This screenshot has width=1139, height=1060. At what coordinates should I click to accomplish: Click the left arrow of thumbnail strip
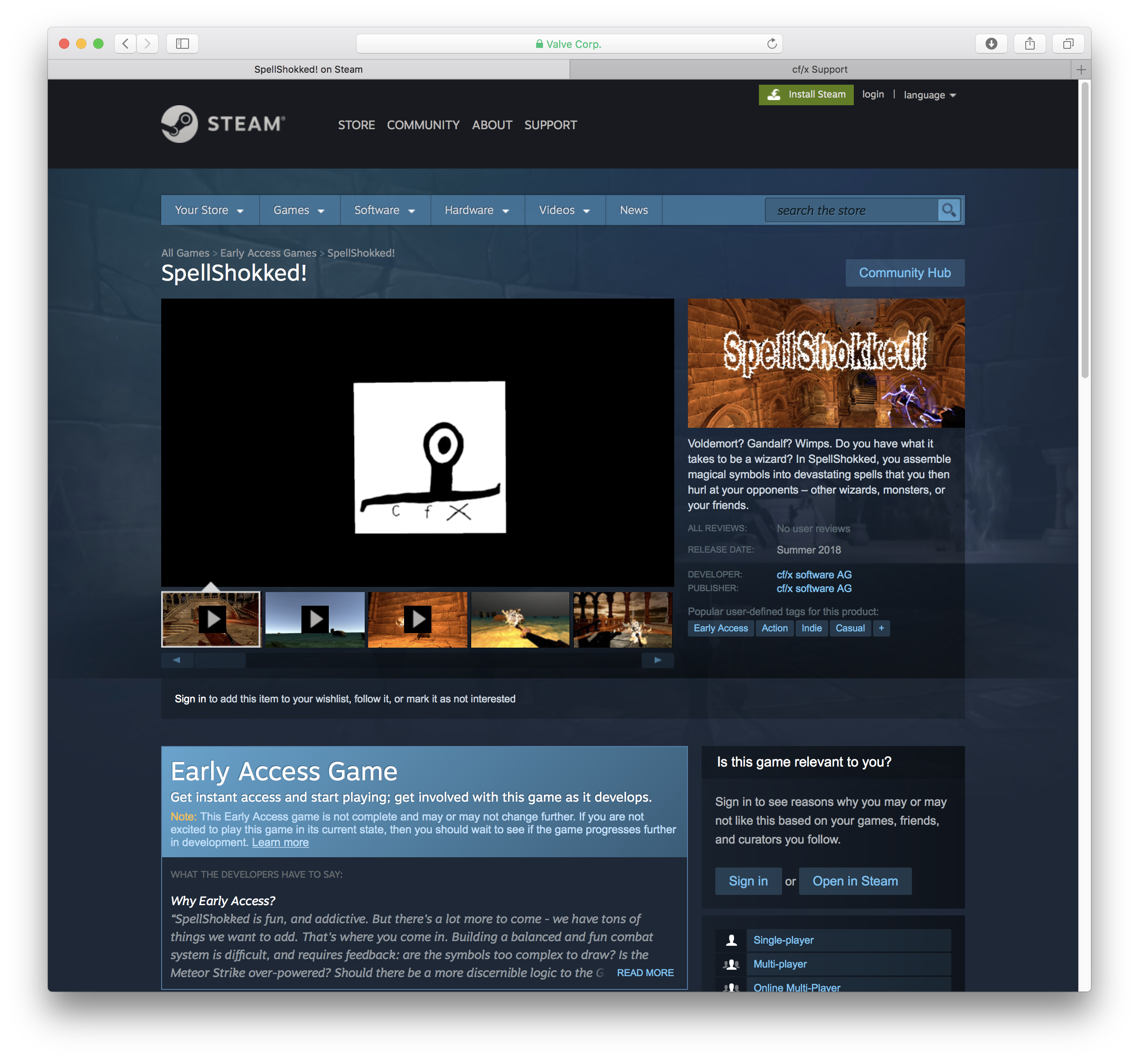(x=177, y=660)
